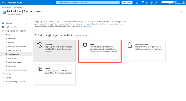186x101 pixels.
Task: Click the Users and groups icon
Action: tap(6, 50)
